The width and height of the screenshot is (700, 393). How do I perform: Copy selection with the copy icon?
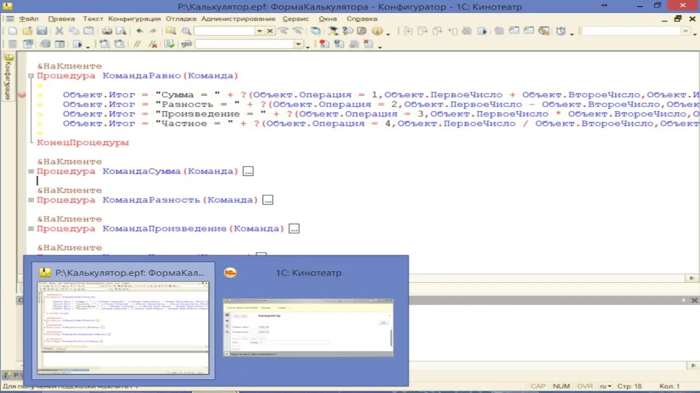pos(74,31)
